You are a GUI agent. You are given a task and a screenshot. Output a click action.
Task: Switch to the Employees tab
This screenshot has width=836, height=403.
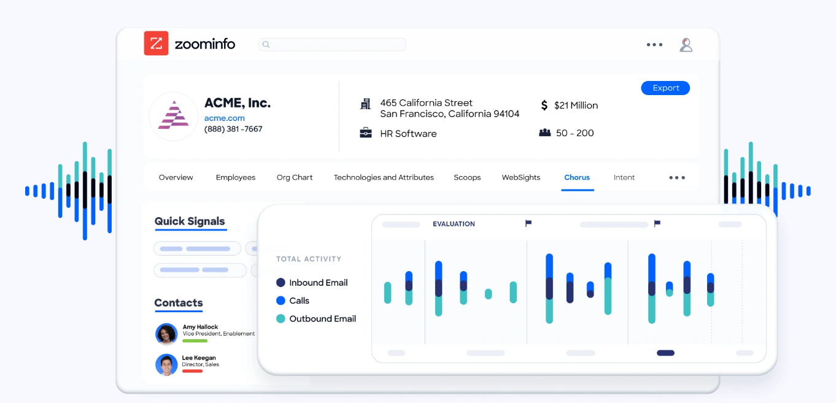point(236,177)
